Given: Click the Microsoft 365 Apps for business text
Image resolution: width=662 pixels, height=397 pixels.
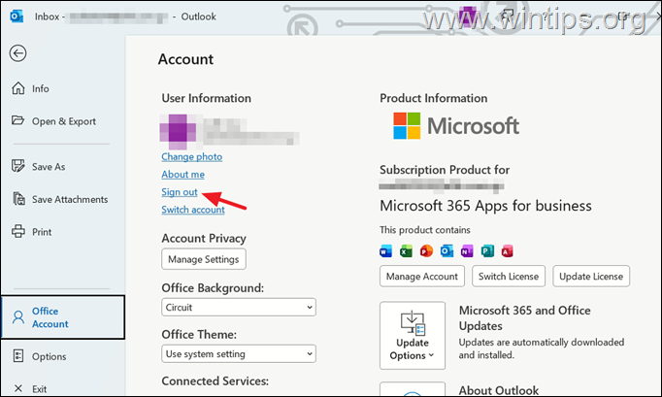Looking at the screenshot, I should 485,206.
